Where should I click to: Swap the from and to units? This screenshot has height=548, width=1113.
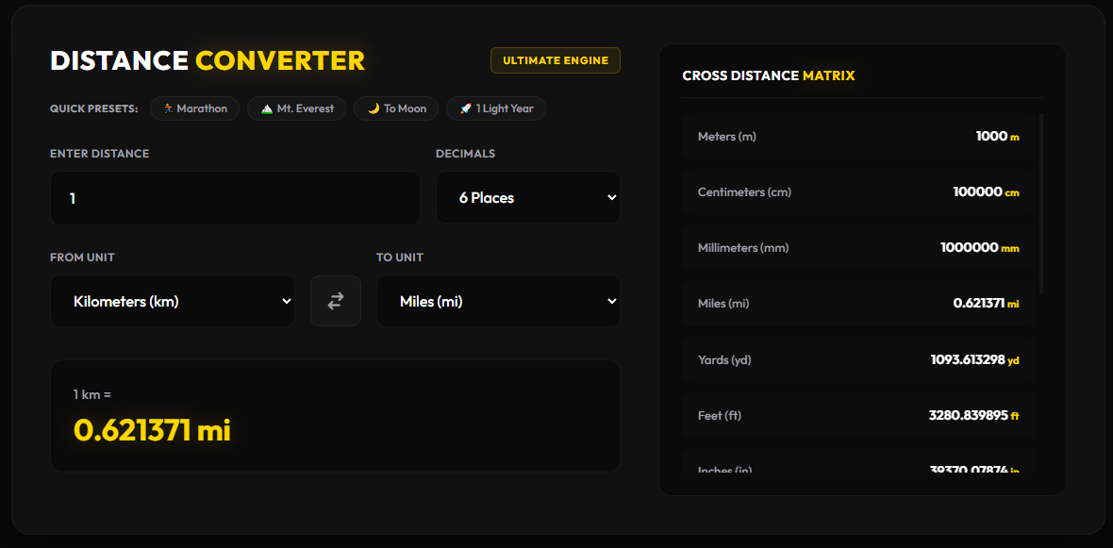[x=336, y=301]
